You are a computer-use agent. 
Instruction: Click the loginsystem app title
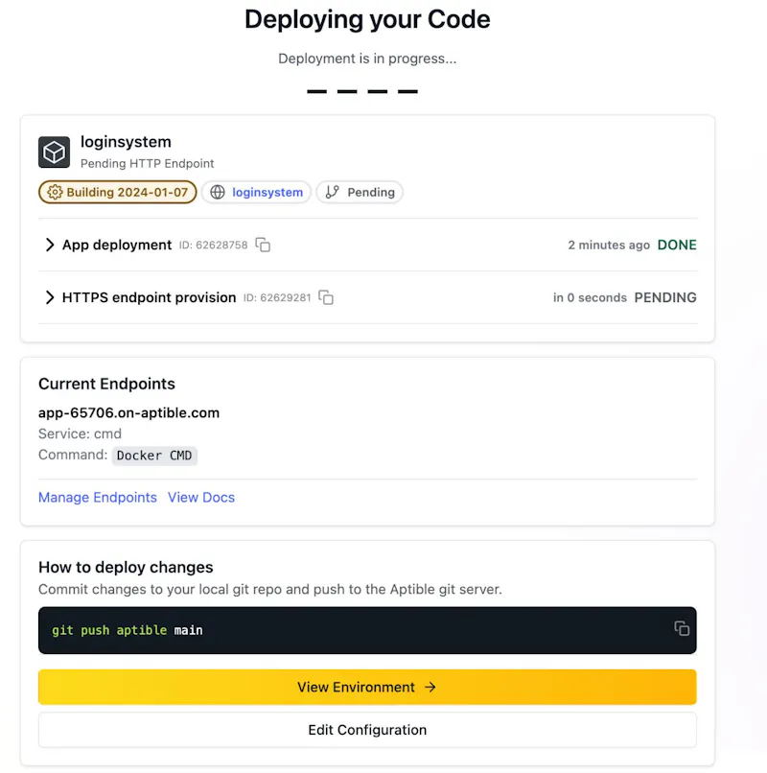pyautogui.click(x=126, y=142)
